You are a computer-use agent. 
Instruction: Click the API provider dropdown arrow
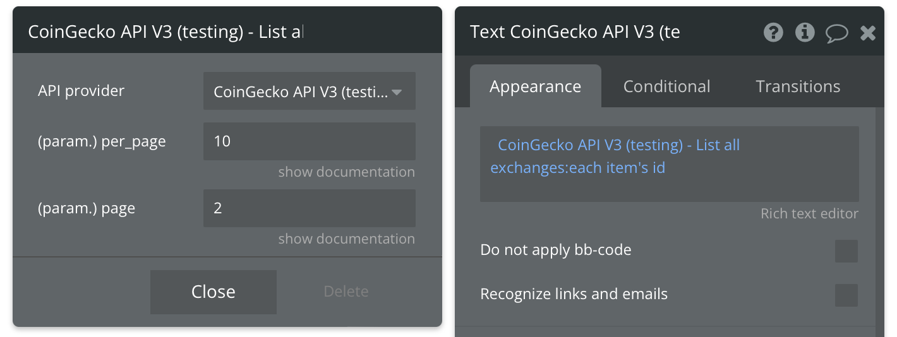pyautogui.click(x=397, y=92)
